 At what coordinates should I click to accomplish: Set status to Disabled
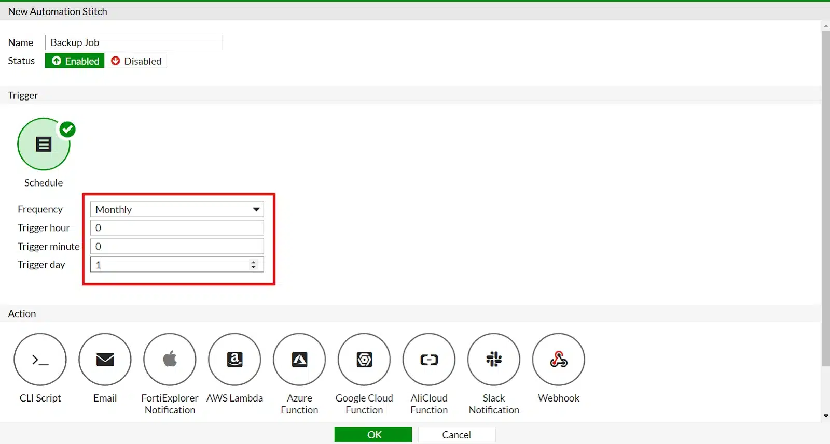coord(136,61)
